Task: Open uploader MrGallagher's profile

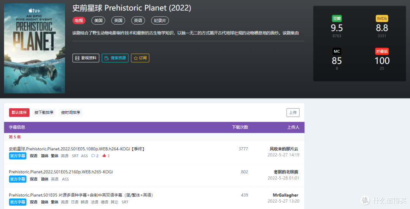Action: click(285, 195)
